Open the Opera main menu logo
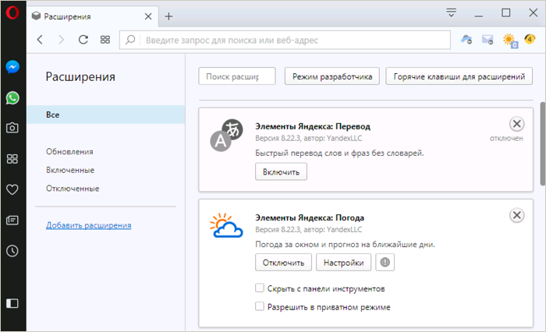The width and height of the screenshot is (546, 332). 12,12
